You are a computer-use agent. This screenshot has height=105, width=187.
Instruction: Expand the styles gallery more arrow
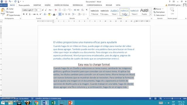pyautogui.click(x=150, y=15)
